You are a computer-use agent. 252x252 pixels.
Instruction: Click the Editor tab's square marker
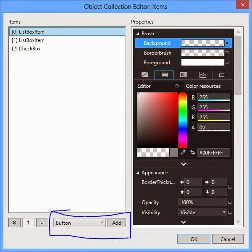(177, 86)
